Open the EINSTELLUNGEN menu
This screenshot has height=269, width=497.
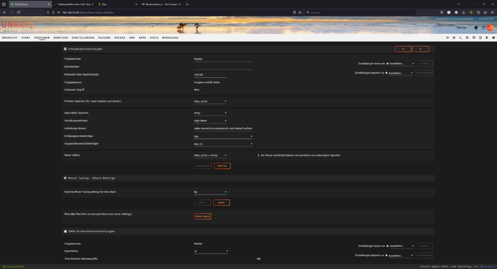[83, 38]
